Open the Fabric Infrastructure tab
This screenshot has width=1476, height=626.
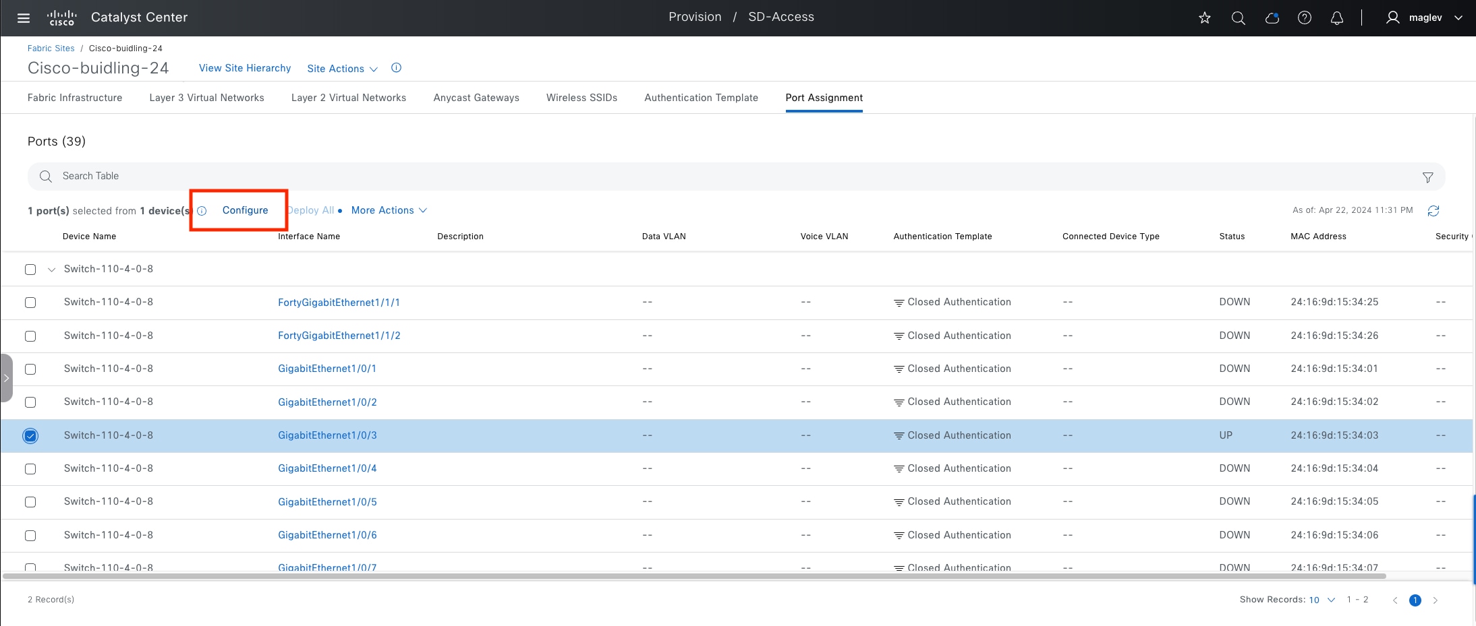click(75, 98)
